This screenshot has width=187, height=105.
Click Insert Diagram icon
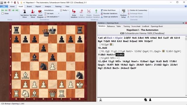[x=40, y=12]
